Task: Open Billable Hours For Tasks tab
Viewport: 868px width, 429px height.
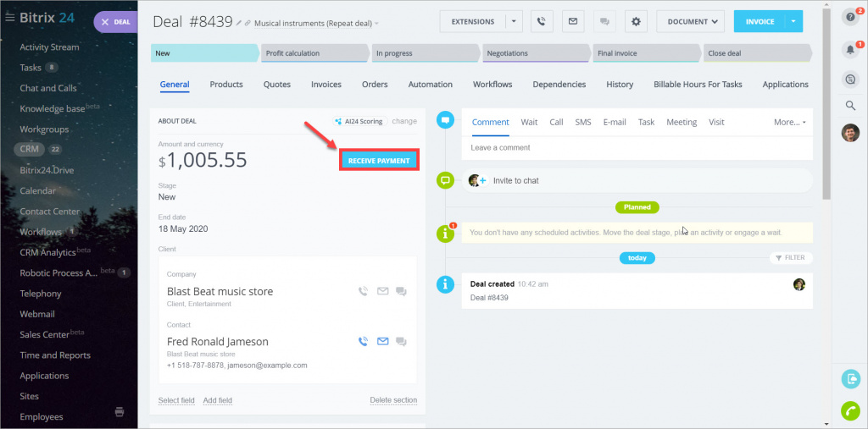Action: pyautogui.click(x=698, y=85)
